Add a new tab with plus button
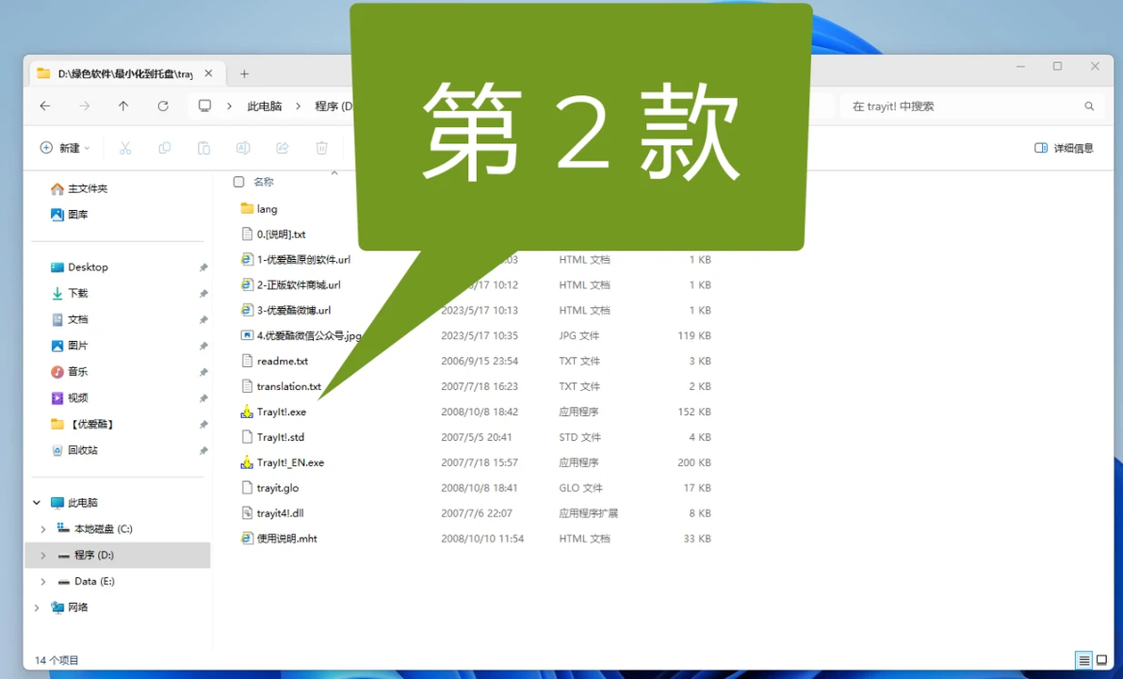 point(244,73)
